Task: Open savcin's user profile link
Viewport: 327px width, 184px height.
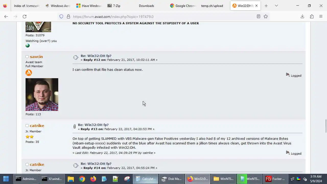Action: 36,57
